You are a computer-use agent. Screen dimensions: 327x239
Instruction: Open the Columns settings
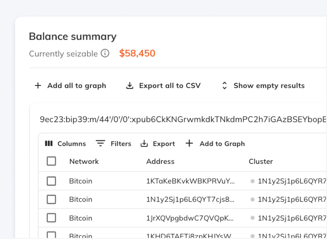click(72, 144)
